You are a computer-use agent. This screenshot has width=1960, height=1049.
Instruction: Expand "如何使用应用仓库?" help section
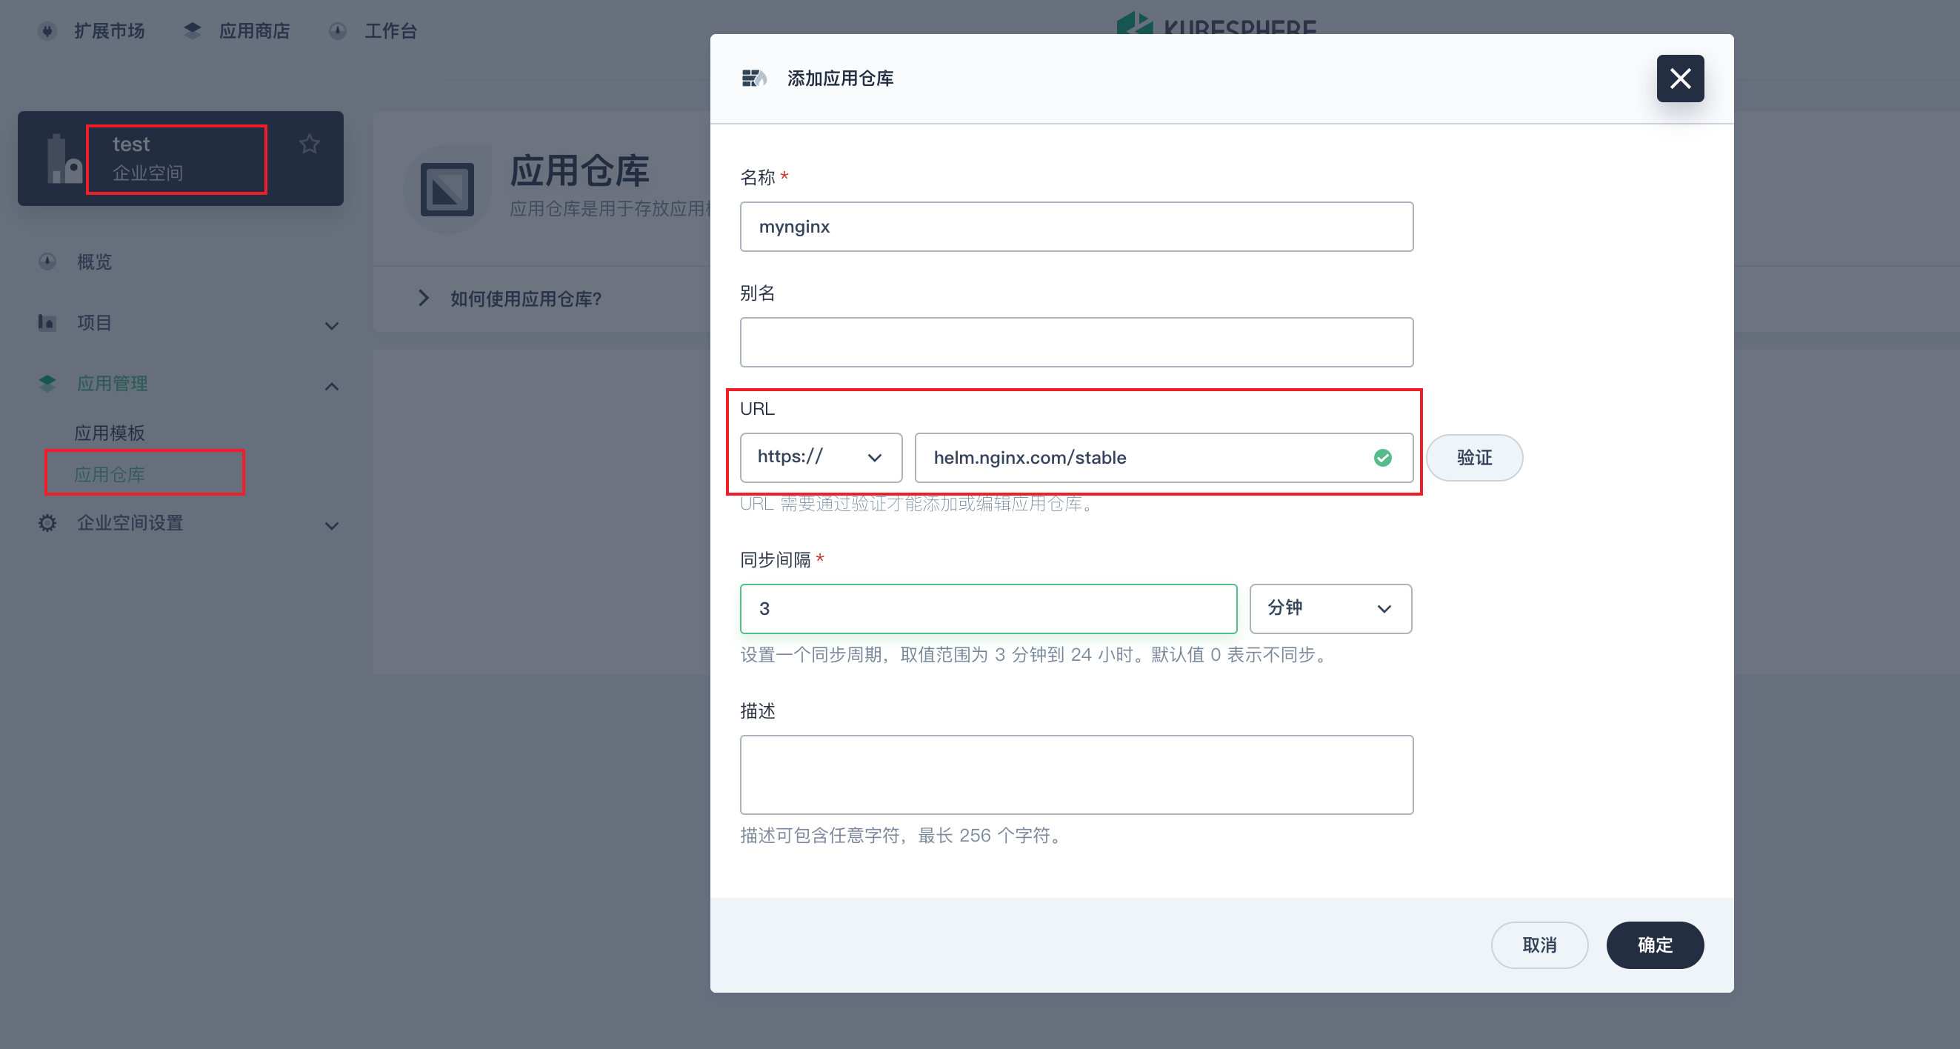point(424,299)
